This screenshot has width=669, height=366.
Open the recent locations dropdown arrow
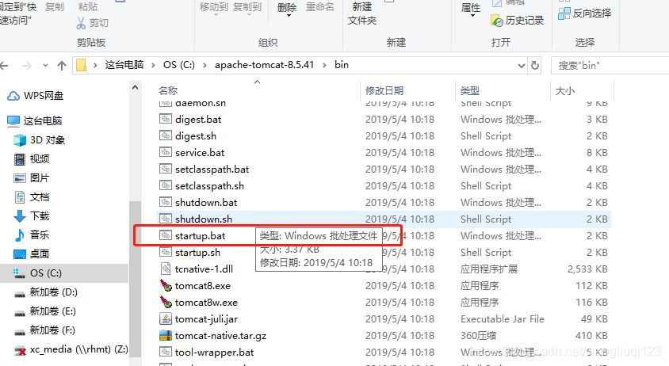[45, 66]
